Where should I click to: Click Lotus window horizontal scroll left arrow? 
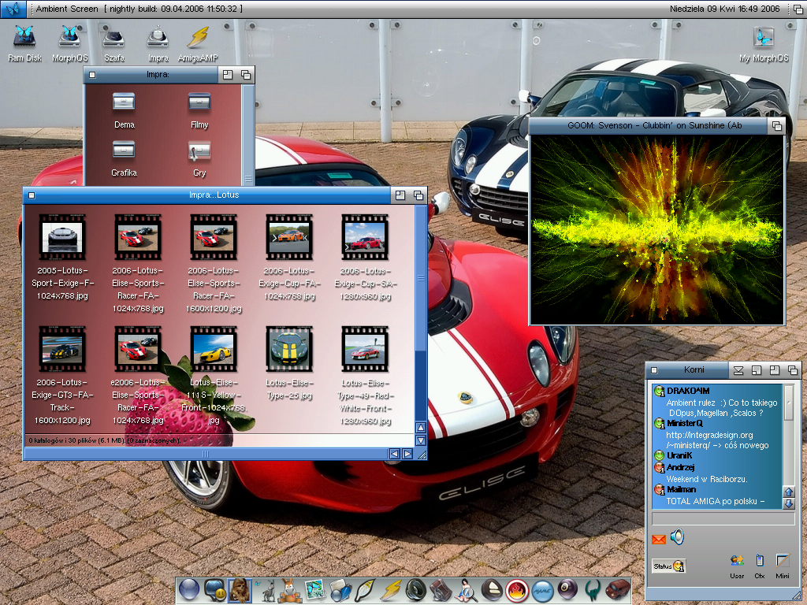394,454
